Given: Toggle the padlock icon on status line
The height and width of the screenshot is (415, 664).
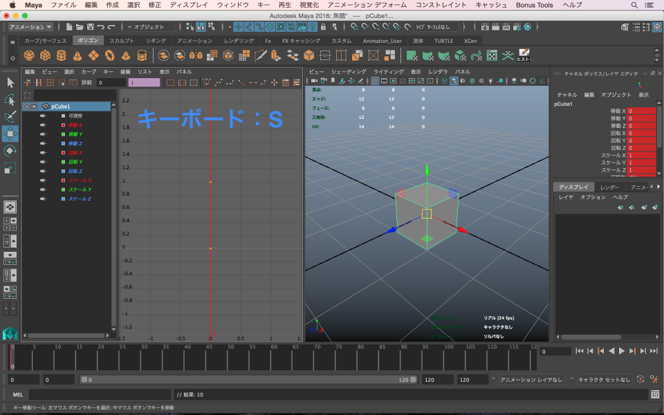Looking at the screenshot, I should pos(323,27).
